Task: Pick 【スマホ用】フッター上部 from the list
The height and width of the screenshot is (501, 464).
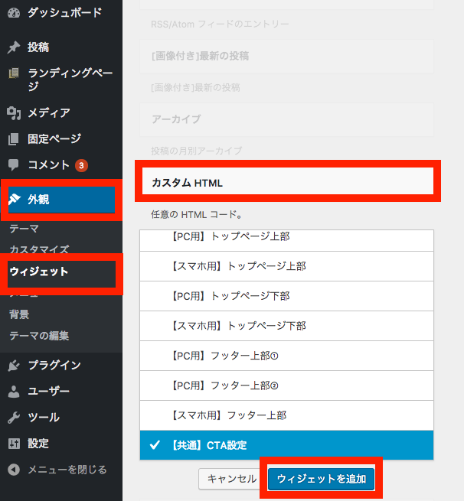Action: coord(286,415)
